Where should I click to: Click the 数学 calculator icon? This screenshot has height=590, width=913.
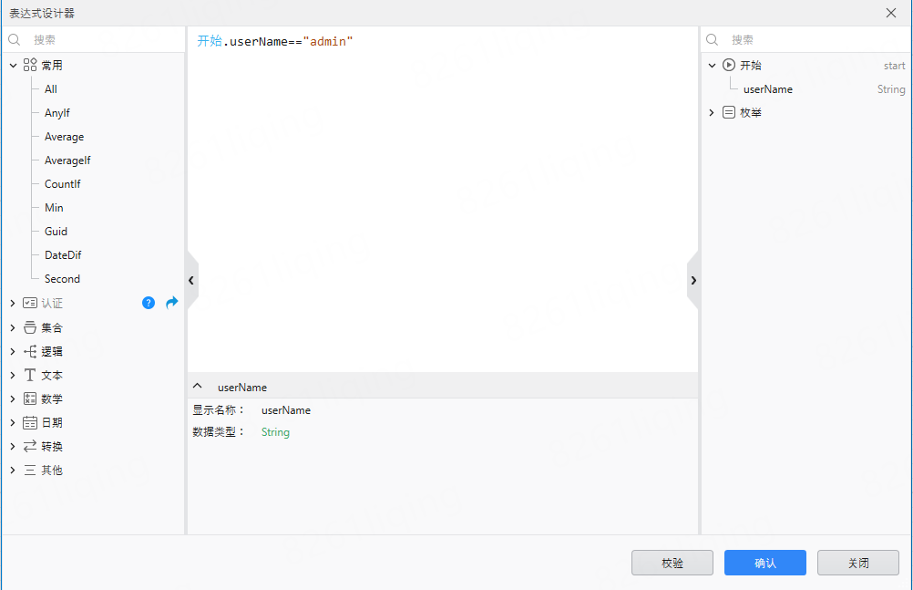pos(30,399)
